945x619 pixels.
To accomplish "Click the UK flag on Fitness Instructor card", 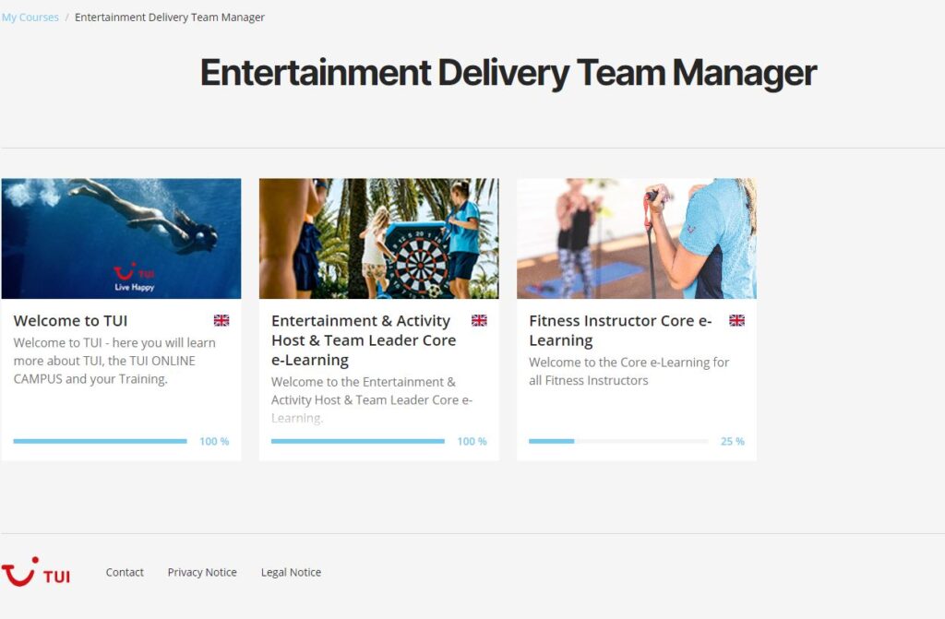I will pos(736,320).
